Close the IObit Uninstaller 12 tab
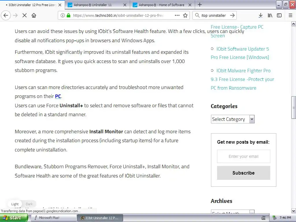Image resolution: width=296 pixels, height=222 pixels. (x=60, y=5)
